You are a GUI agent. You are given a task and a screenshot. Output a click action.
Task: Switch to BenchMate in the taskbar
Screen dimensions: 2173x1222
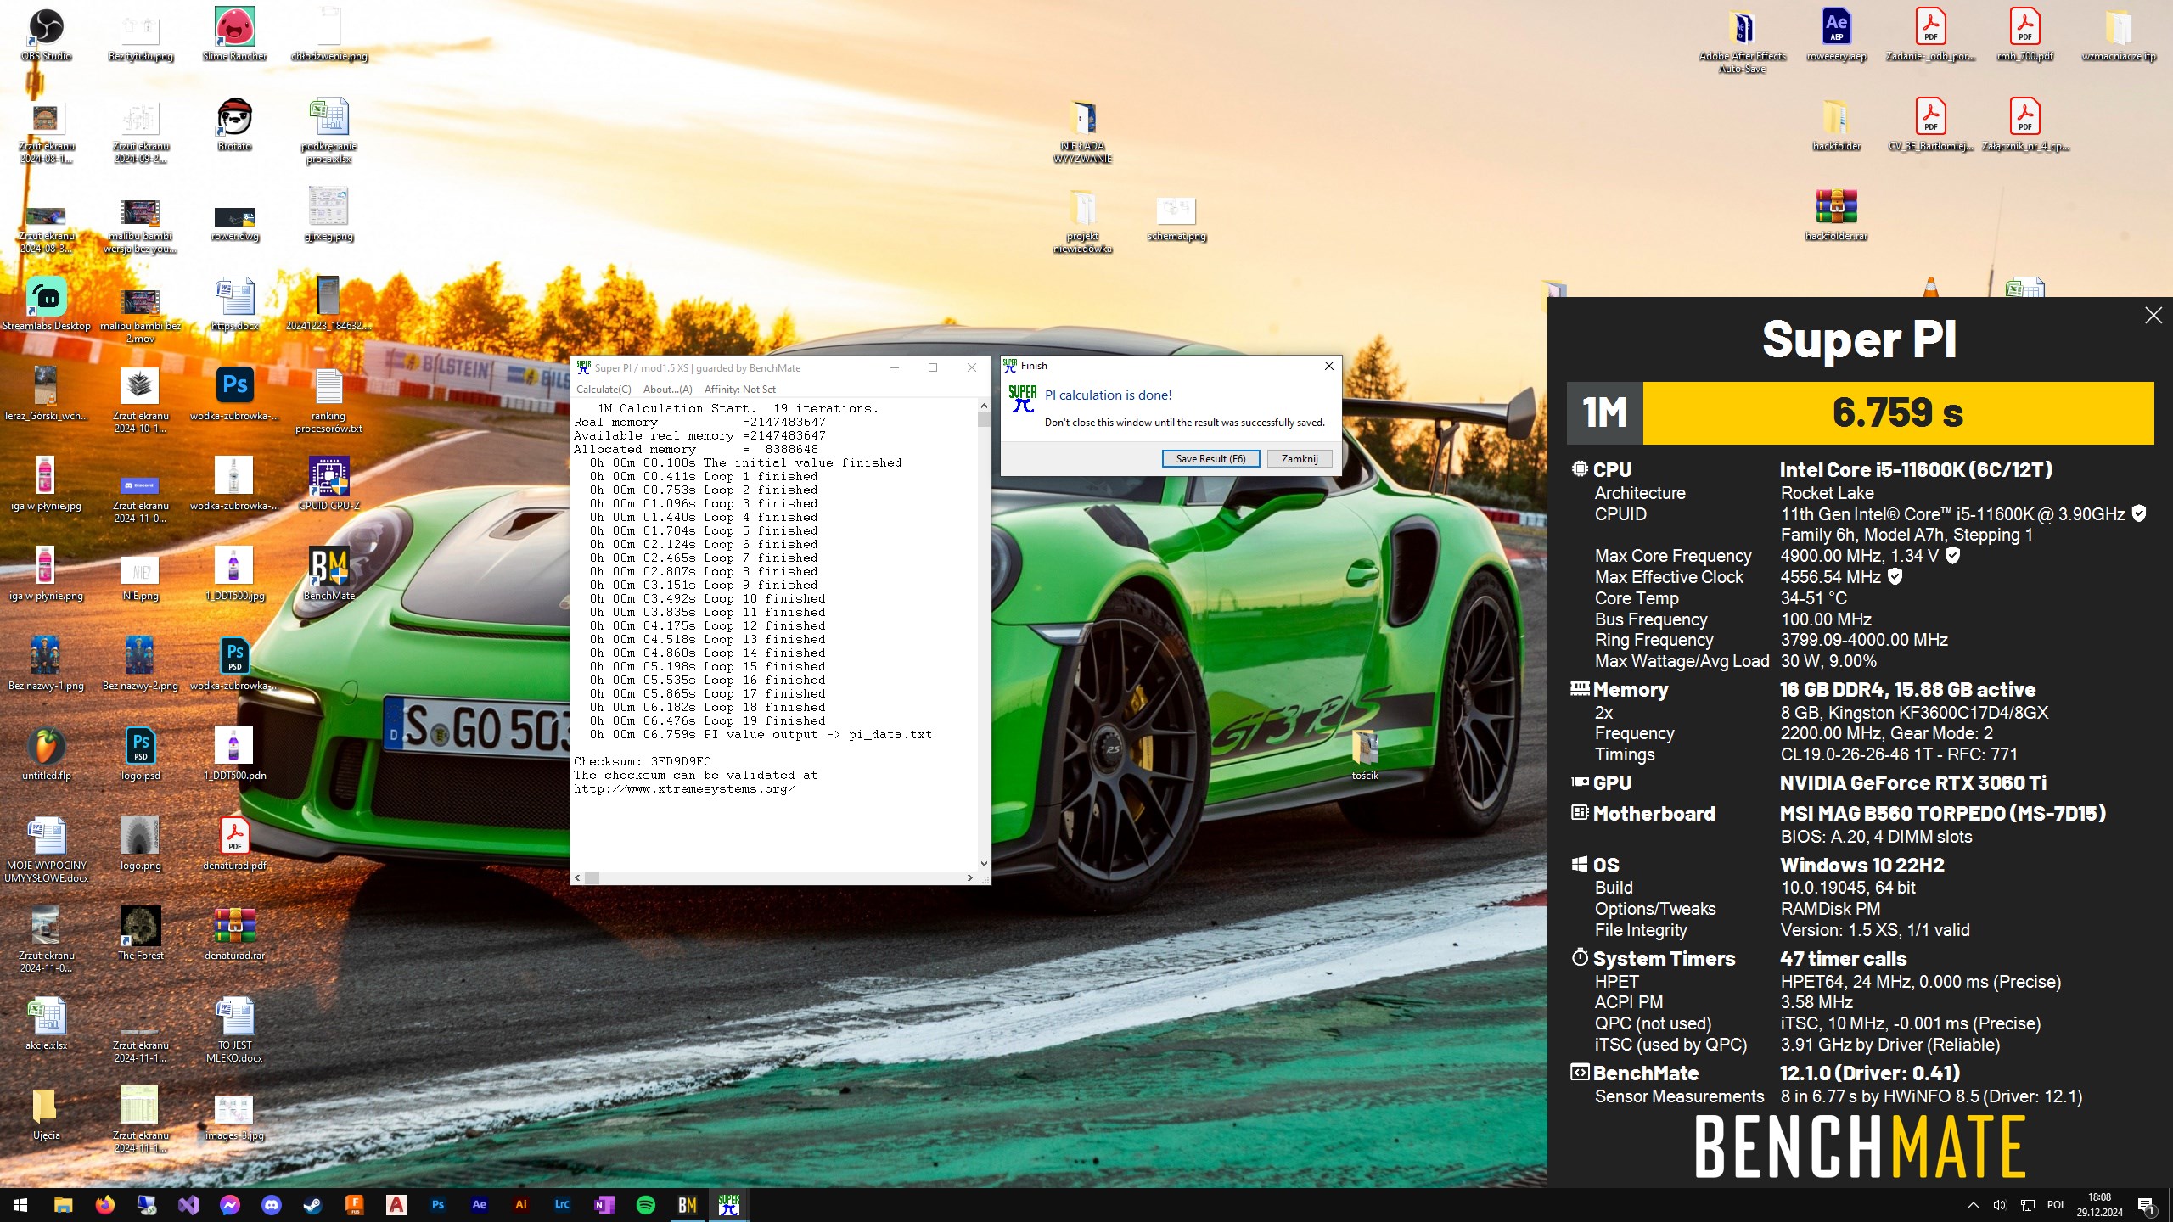[x=687, y=1204]
